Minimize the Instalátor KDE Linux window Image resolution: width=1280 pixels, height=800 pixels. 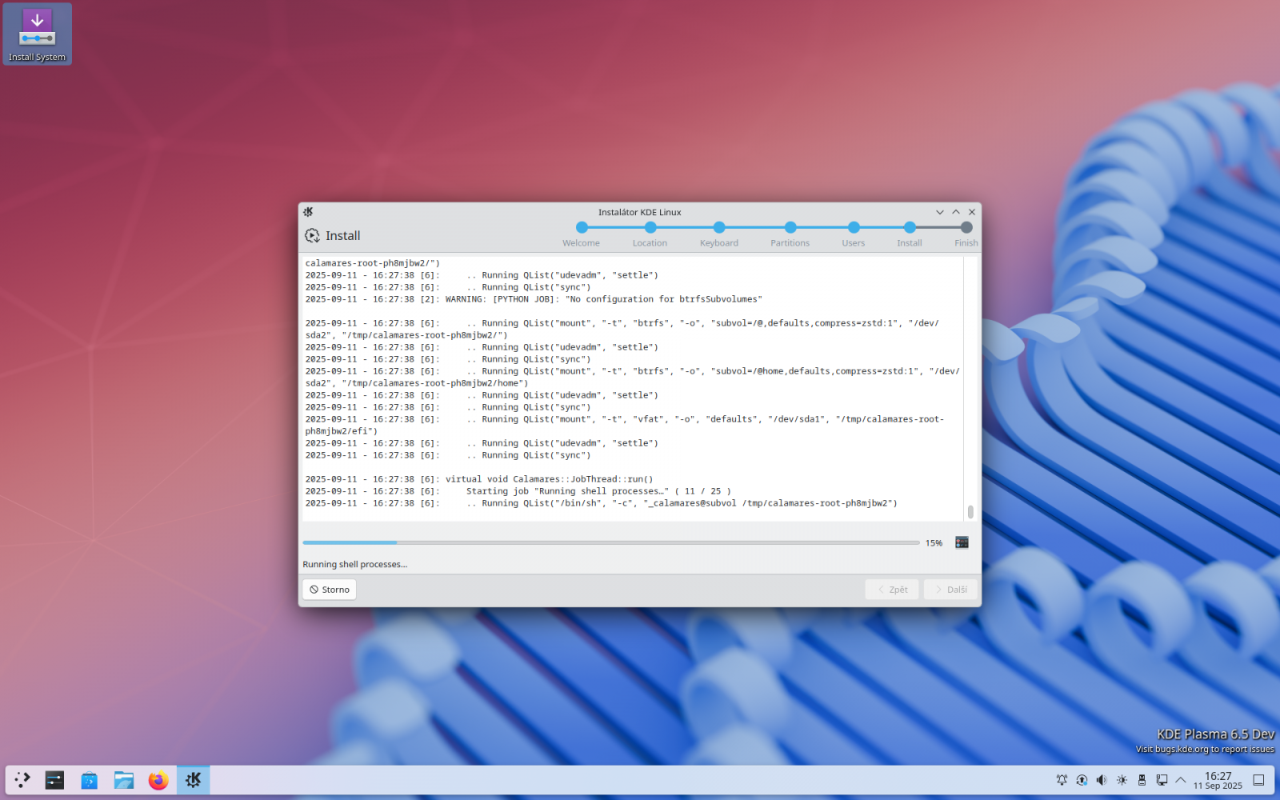(940, 212)
